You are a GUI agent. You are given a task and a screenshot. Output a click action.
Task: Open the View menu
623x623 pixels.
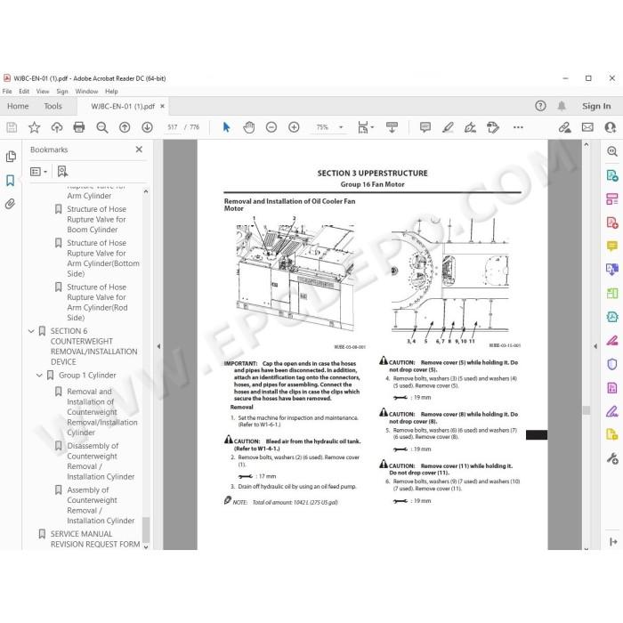pos(43,92)
